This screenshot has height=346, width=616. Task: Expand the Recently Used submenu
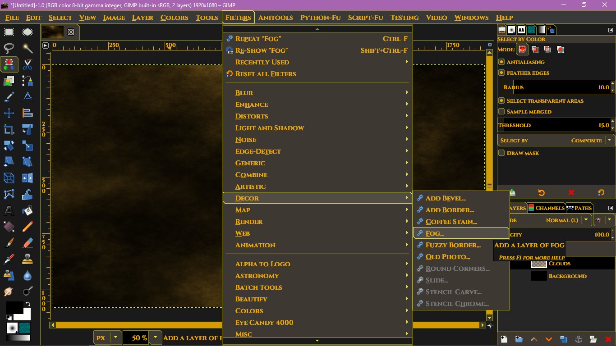pos(317,62)
